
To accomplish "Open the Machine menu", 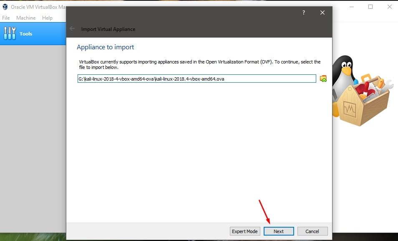I will tap(26, 18).
